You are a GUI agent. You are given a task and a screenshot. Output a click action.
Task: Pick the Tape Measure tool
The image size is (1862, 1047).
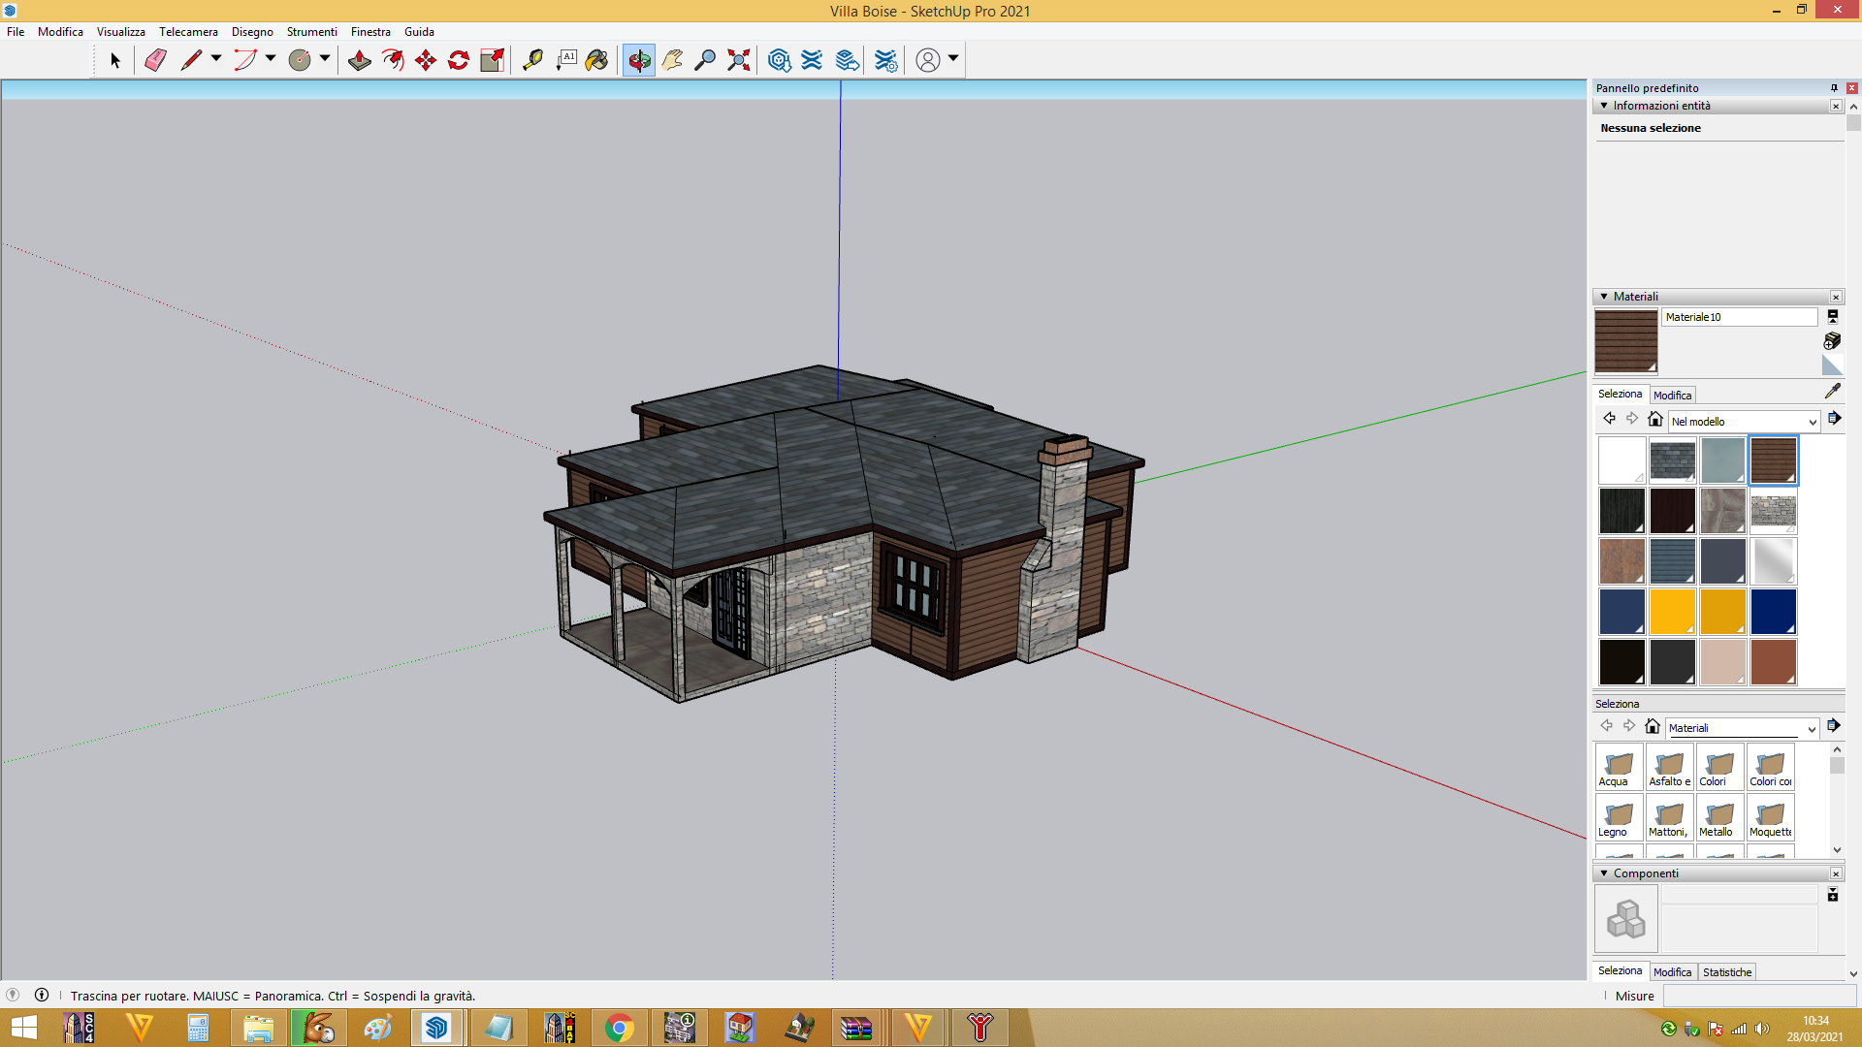point(532,60)
